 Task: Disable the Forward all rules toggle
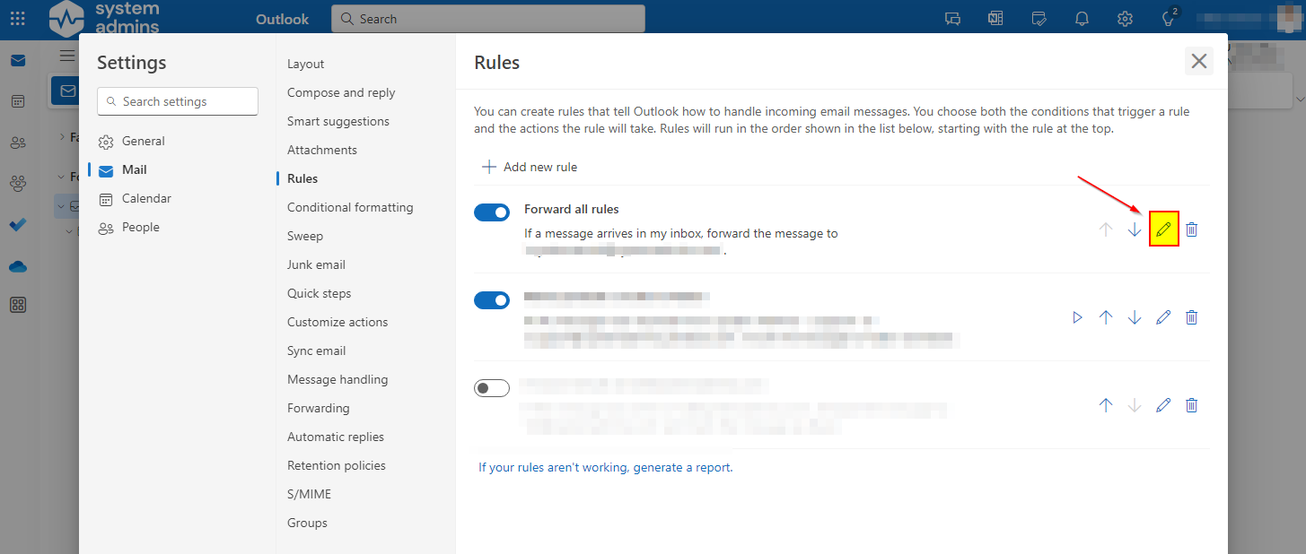pyautogui.click(x=492, y=212)
